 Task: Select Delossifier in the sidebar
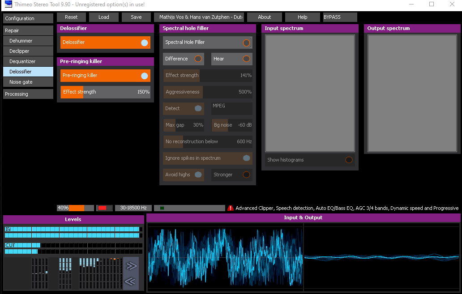(28, 72)
